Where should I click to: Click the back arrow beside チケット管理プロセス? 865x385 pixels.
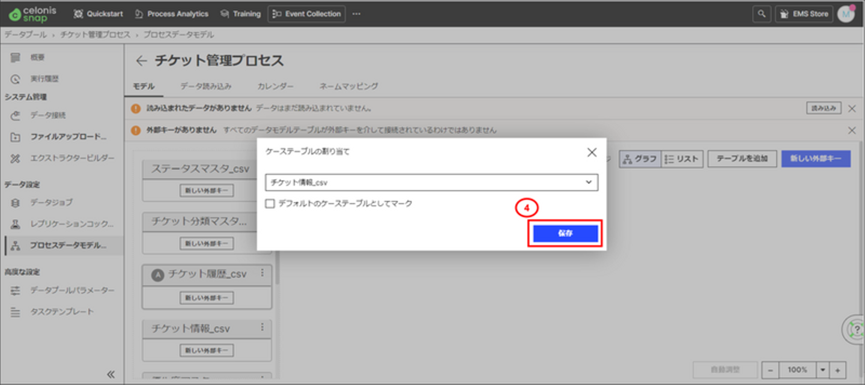click(141, 61)
